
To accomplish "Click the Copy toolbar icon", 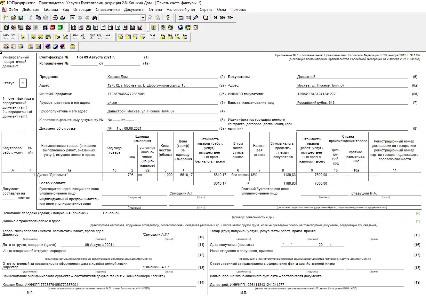I will [38, 18].
